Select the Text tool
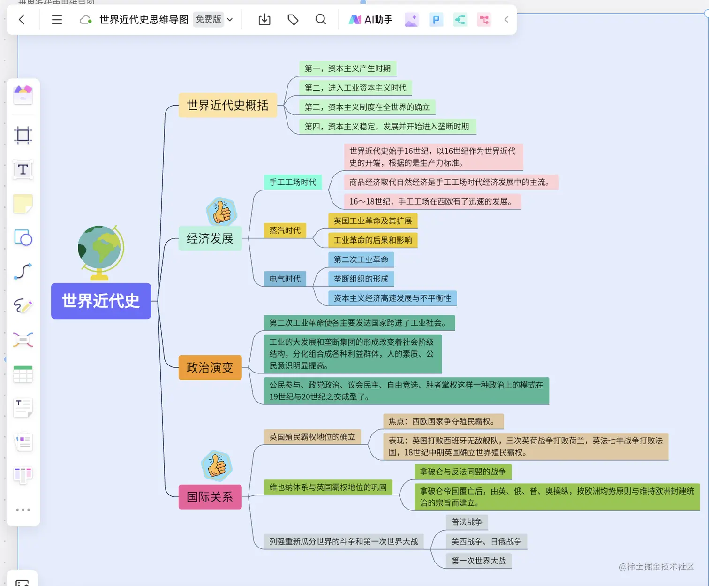Screen dimensions: 709x586 click(23, 170)
